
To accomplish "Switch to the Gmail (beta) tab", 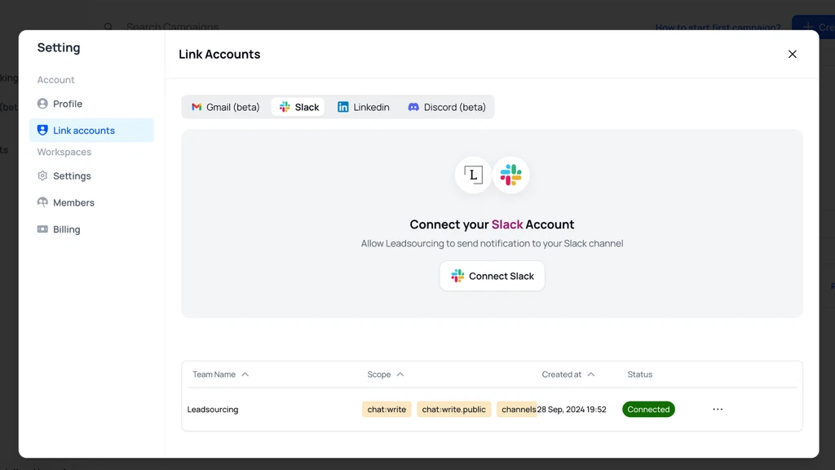I will (226, 107).
